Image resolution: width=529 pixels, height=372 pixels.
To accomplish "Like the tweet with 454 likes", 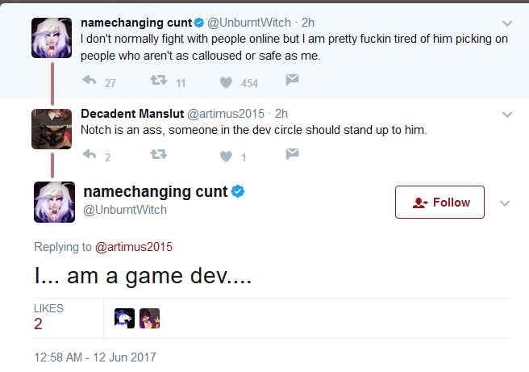I will pos(226,82).
